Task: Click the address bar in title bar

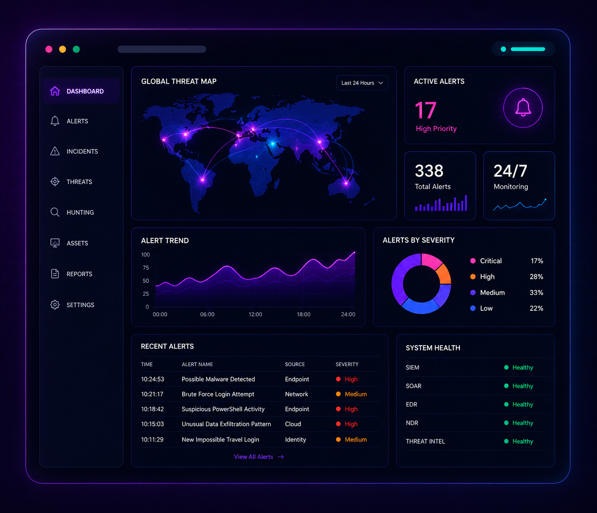Action: pos(161,49)
